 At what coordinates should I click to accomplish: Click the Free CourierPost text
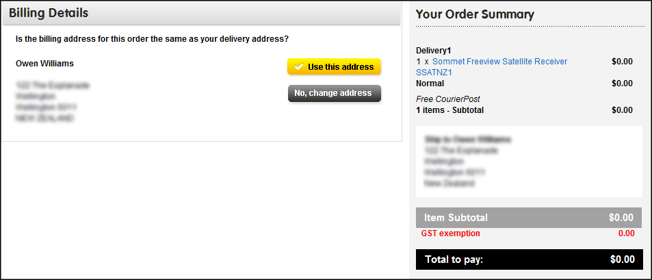[x=444, y=99]
